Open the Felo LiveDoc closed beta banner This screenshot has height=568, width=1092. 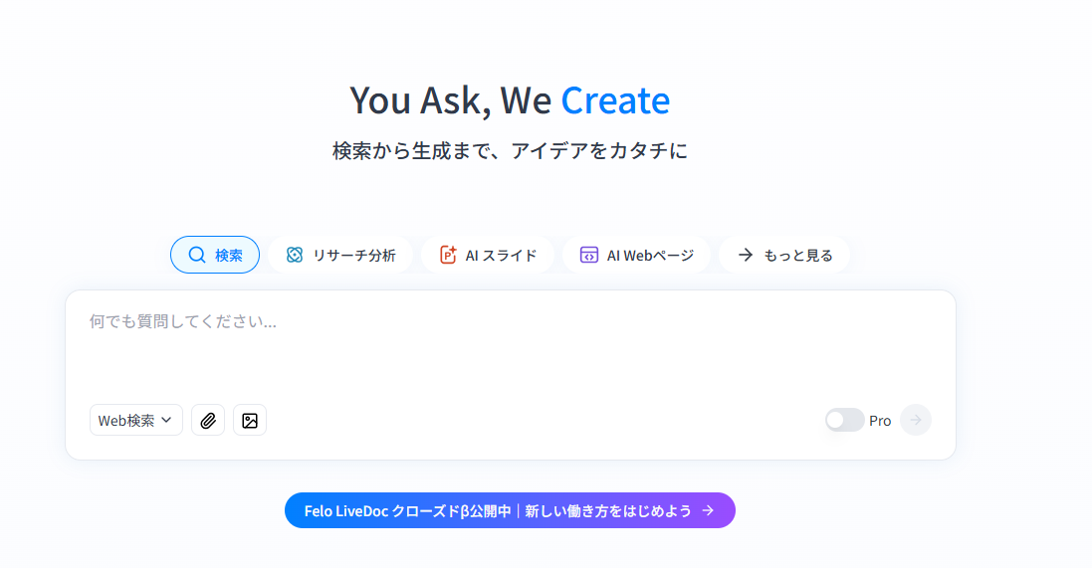click(498, 510)
